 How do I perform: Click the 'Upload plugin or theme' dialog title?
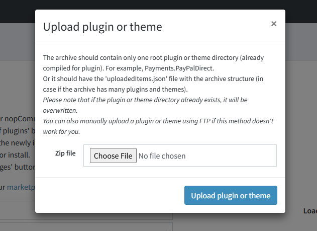pyautogui.click(x=102, y=27)
